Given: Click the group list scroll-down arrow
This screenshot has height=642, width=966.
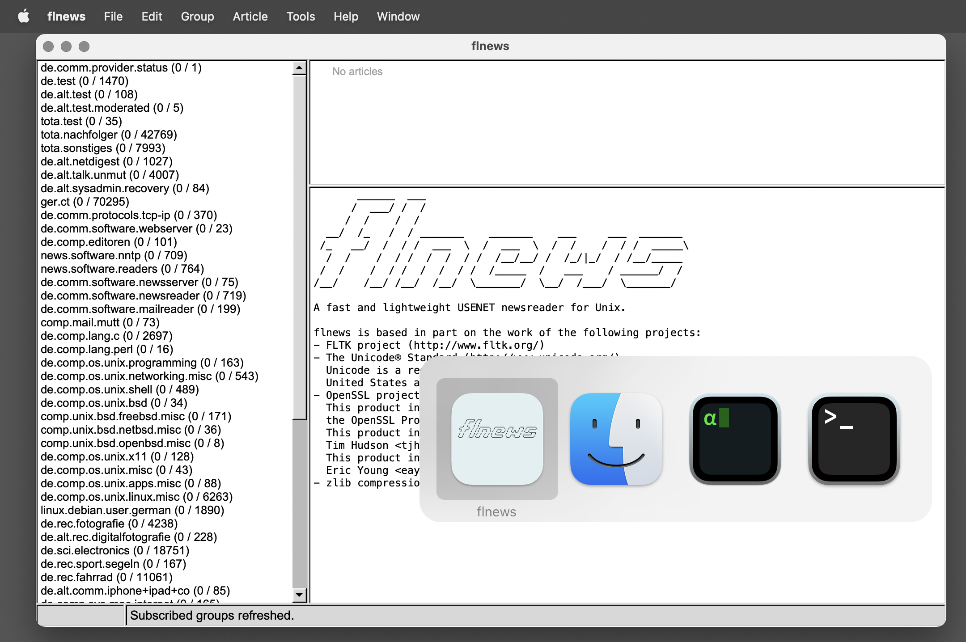Looking at the screenshot, I should (x=299, y=595).
